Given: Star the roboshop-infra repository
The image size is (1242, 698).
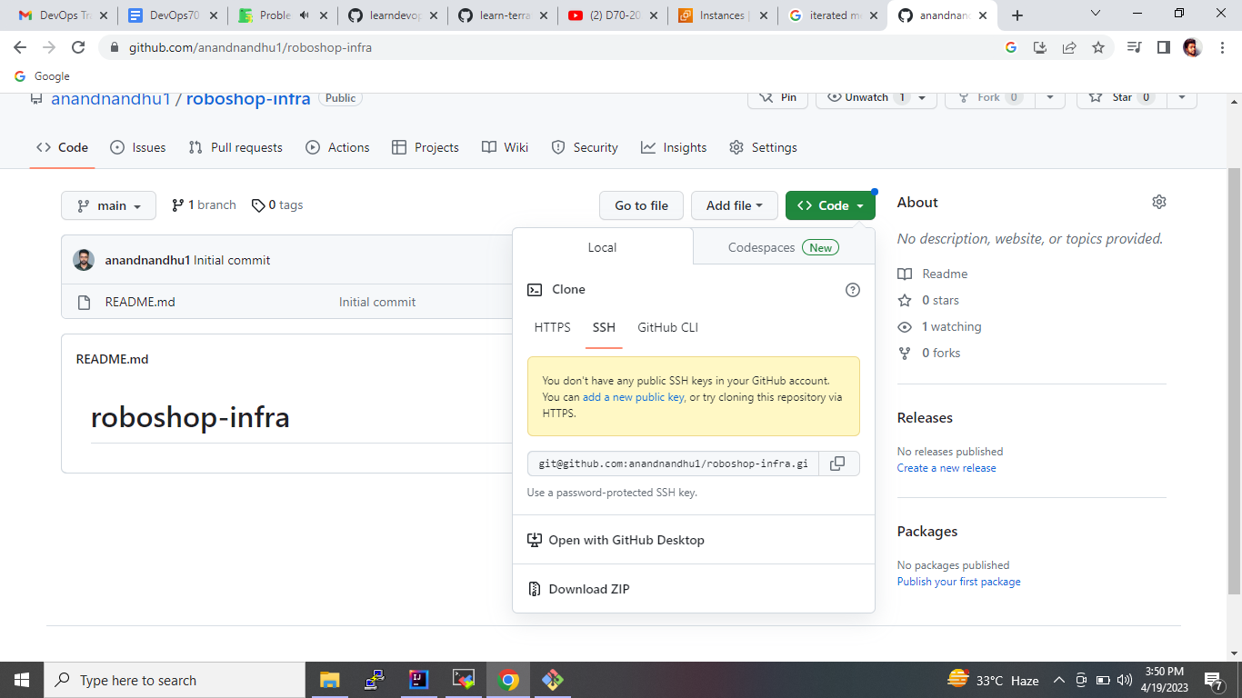Looking at the screenshot, I should click(1120, 98).
